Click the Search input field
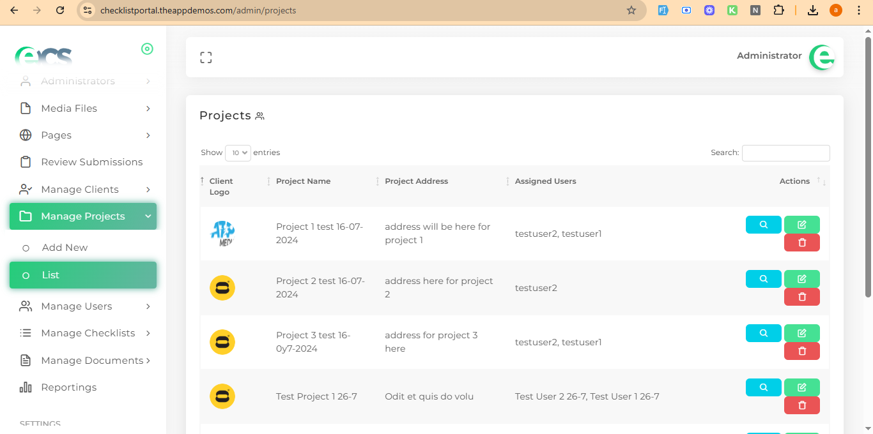Viewport: 873px width, 434px height. click(785, 153)
